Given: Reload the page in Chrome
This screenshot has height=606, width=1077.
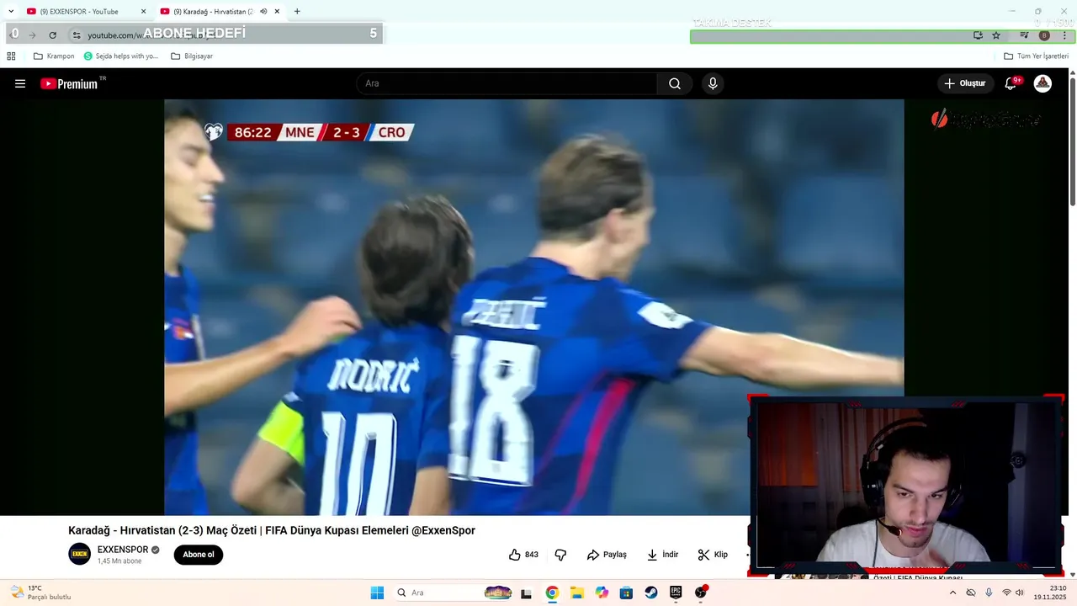Looking at the screenshot, I should click(x=52, y=35).
